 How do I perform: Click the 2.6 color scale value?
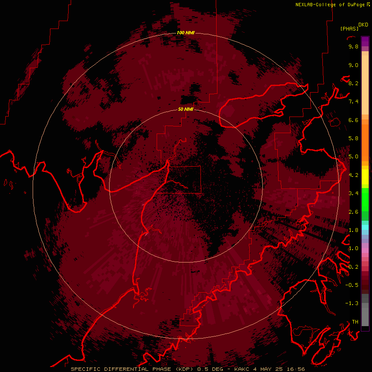[x=353, y=212]
